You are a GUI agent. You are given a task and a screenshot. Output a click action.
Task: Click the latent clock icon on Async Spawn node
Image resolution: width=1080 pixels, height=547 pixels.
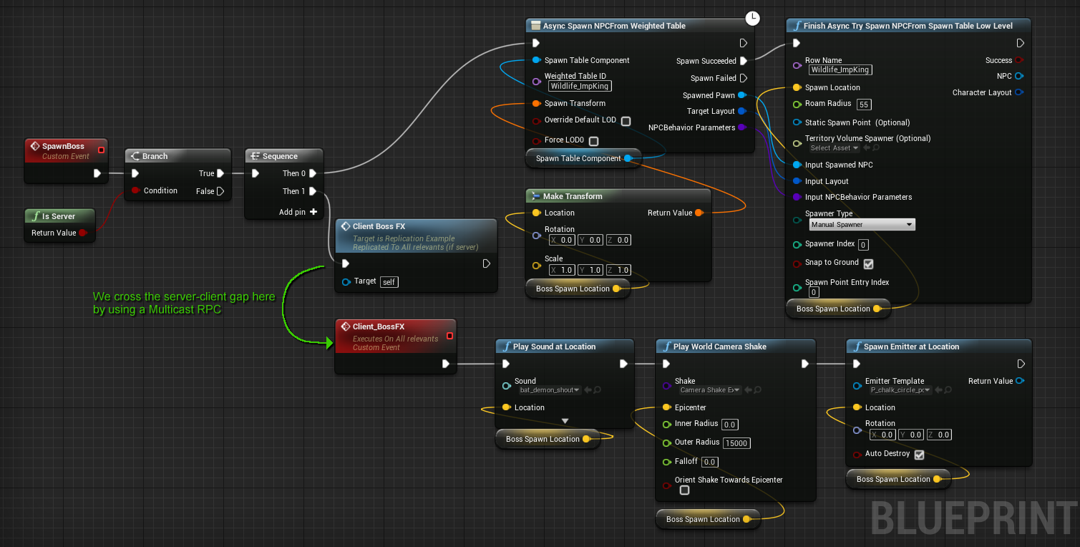pyautogui.click(x=752, y=18)
